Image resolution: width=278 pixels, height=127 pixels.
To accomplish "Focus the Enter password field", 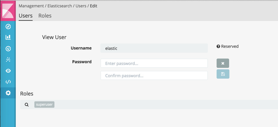I will (154, 63).
